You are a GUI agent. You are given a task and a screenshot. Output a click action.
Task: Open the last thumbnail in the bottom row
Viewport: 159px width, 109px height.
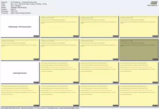click(x=139, y=96)
